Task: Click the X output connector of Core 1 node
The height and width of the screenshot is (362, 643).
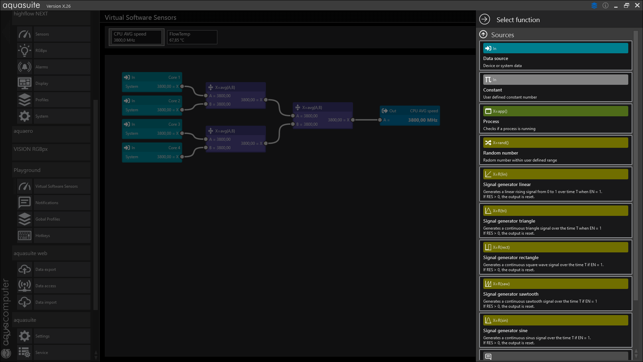Action: tap(182, 86)
